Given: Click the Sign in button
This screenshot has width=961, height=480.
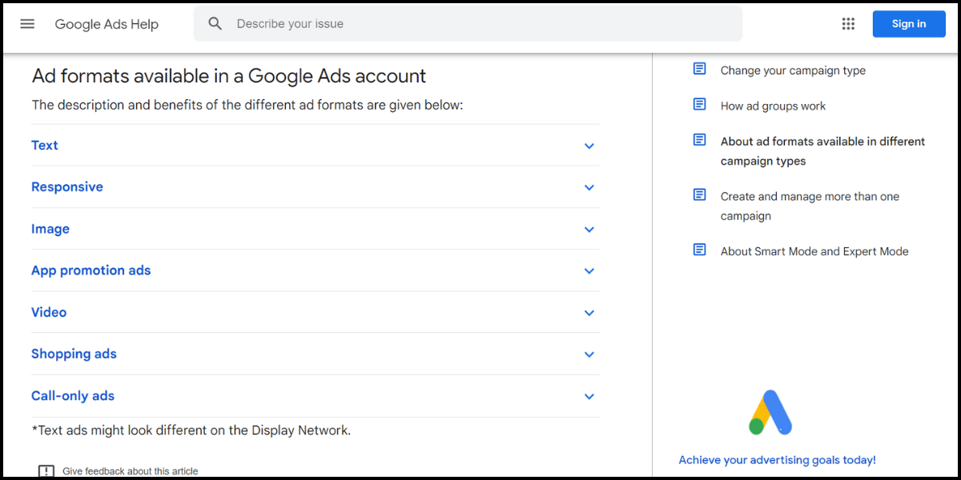Looking at the screenshot, I should [x=909, y=23].
